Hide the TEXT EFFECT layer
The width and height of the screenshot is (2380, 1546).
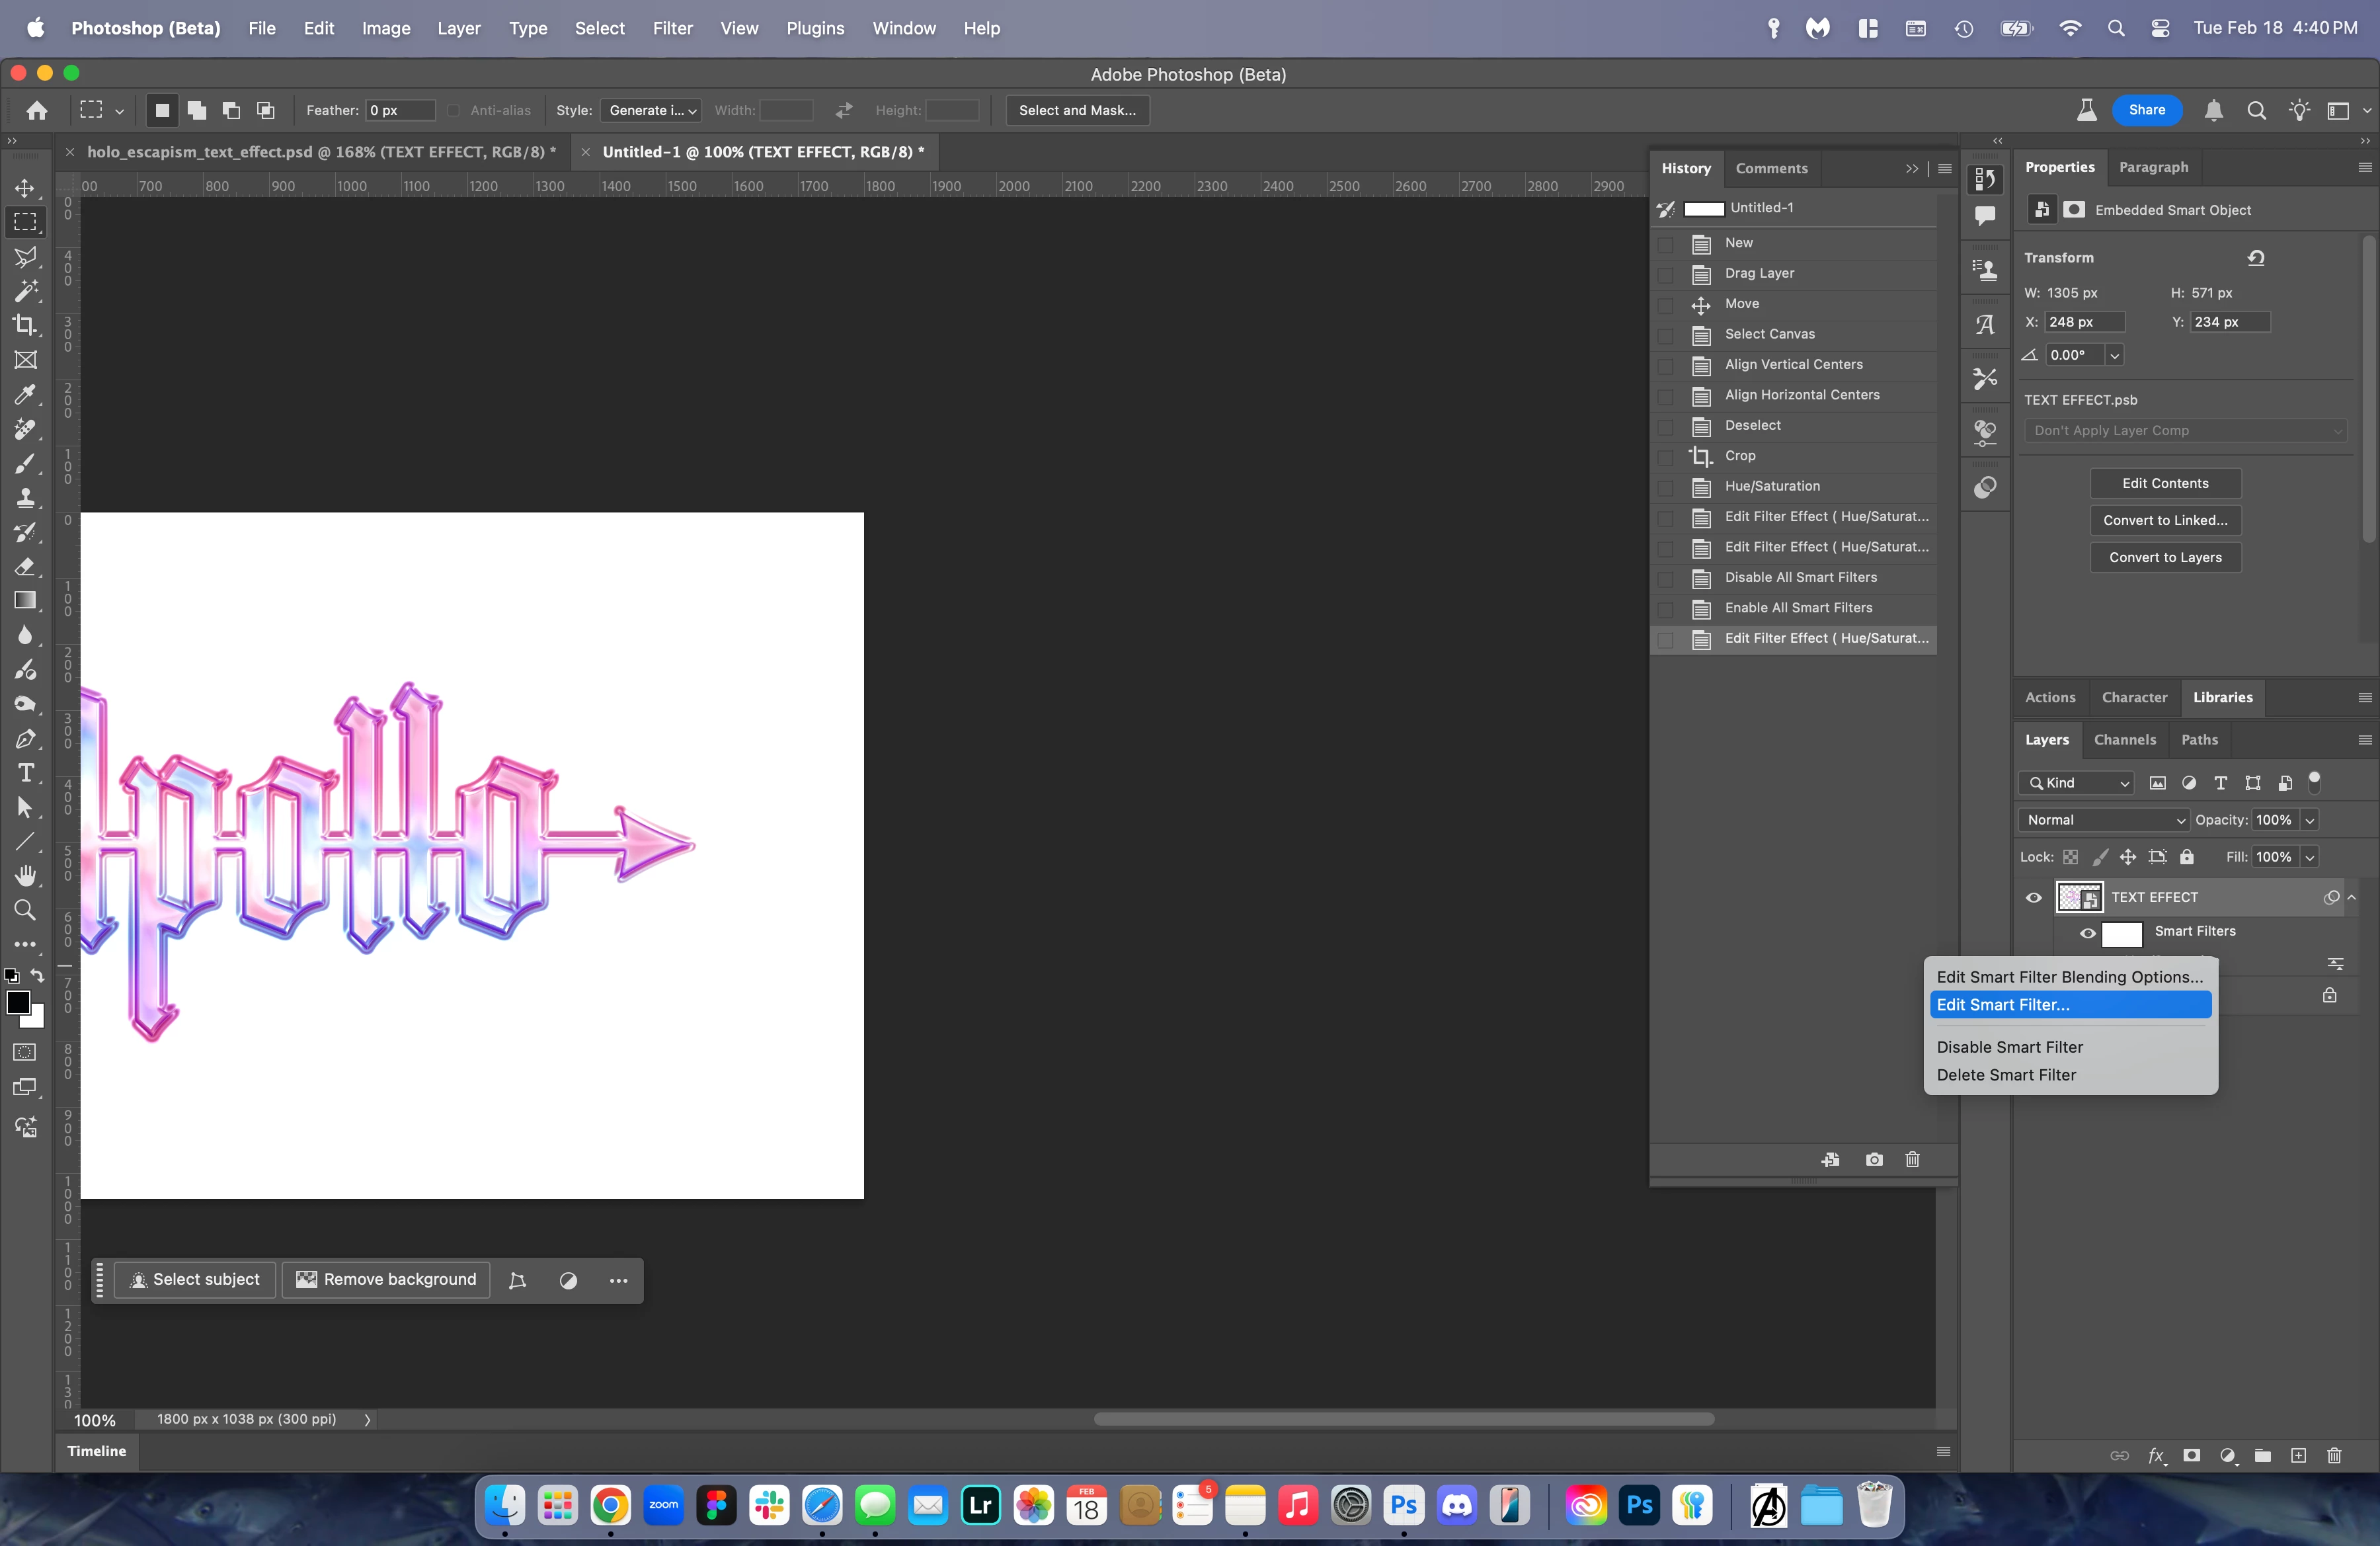[x=2033, y=897]
